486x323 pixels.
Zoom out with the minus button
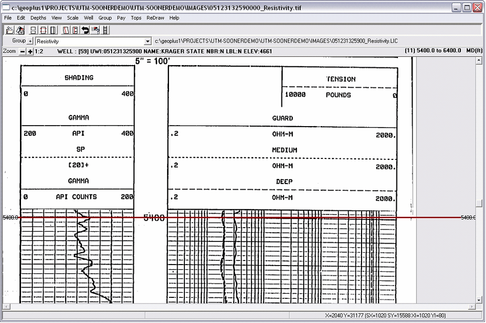tap(23, 51)
